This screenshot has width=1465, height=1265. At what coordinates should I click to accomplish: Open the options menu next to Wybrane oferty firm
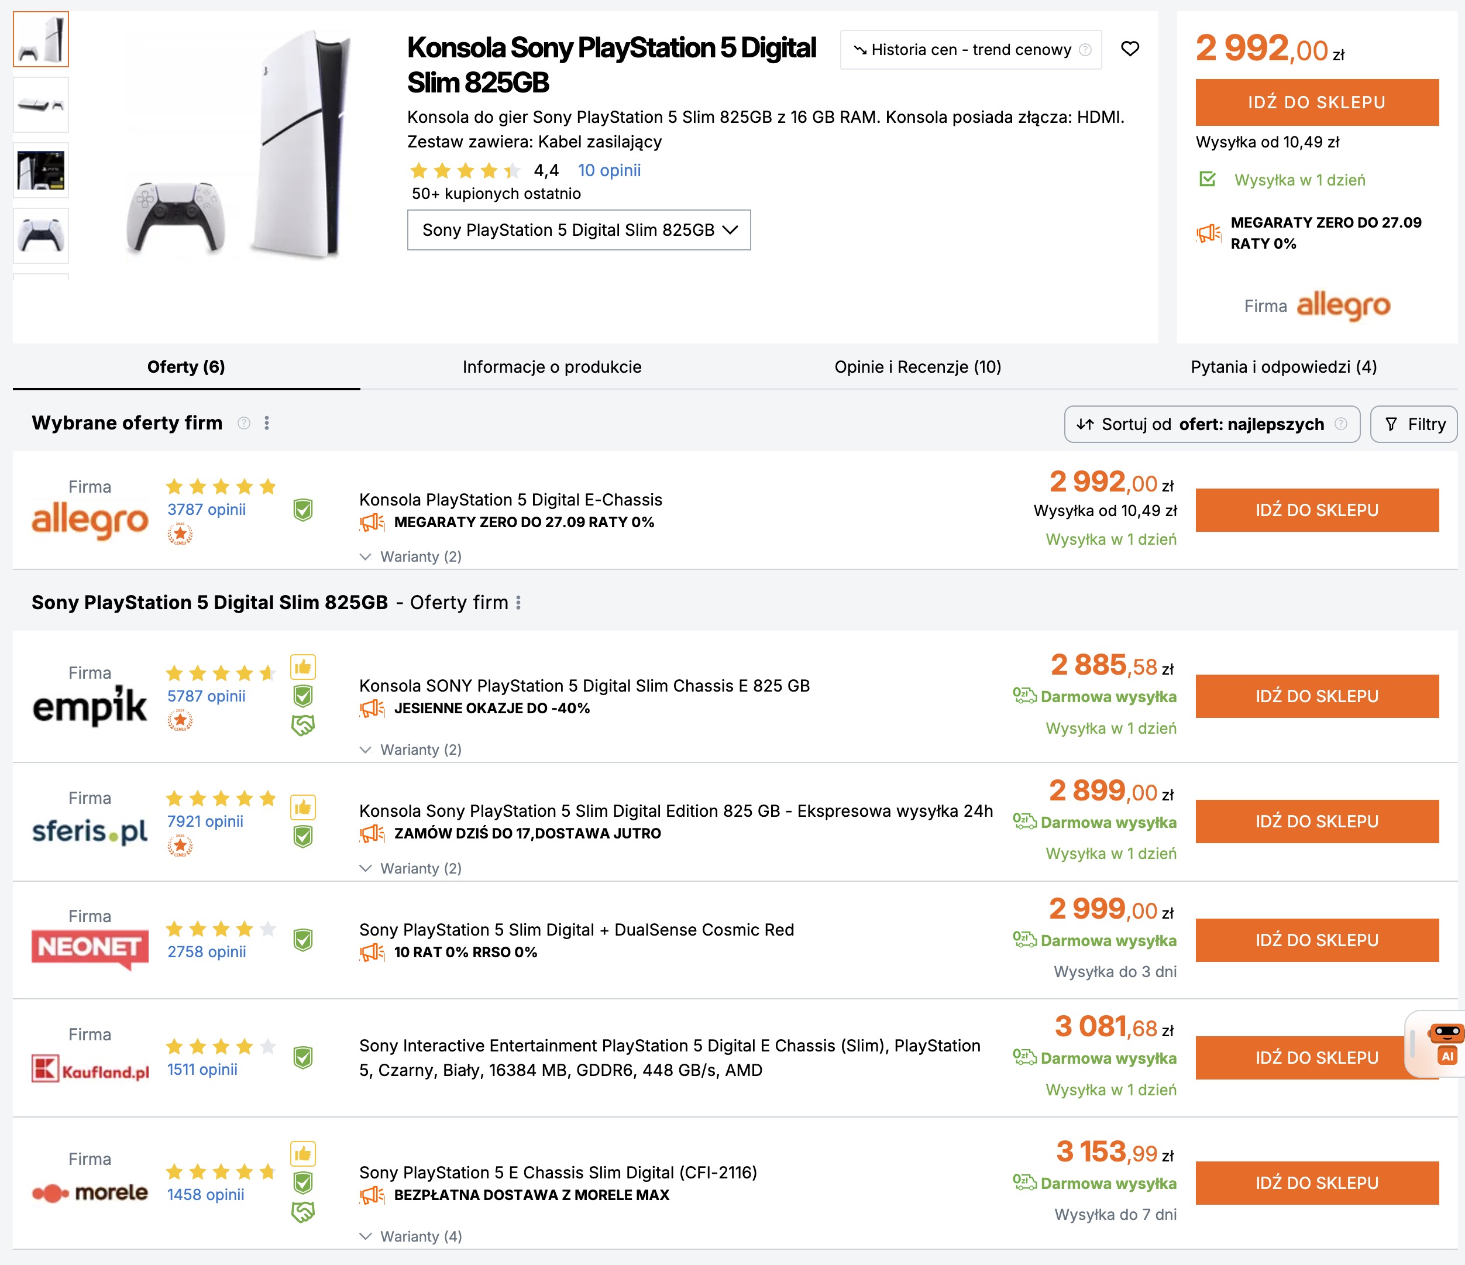(267, 423)
